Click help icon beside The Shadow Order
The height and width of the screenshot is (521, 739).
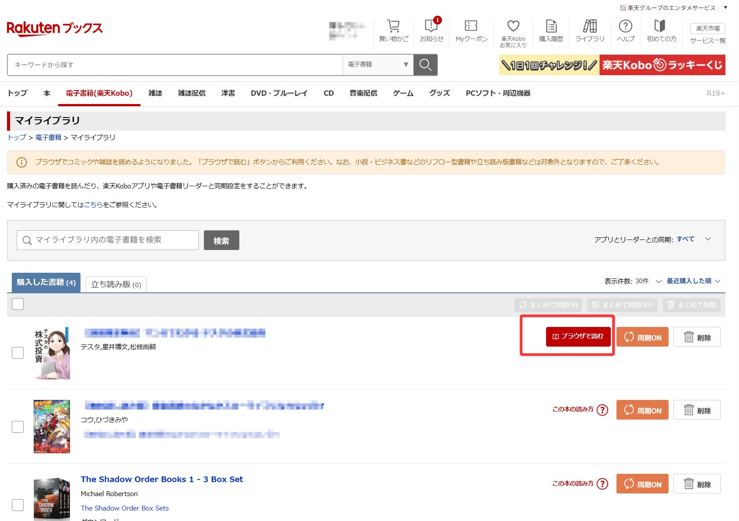[602, 484]
